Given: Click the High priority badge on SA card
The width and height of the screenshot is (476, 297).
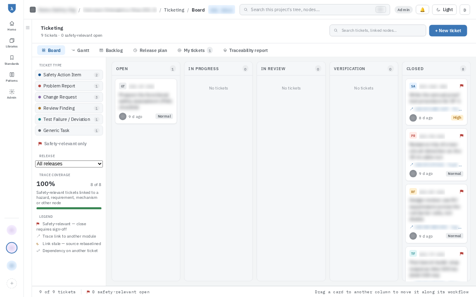Looking at the screenshot, I should [x=457, y=118].
